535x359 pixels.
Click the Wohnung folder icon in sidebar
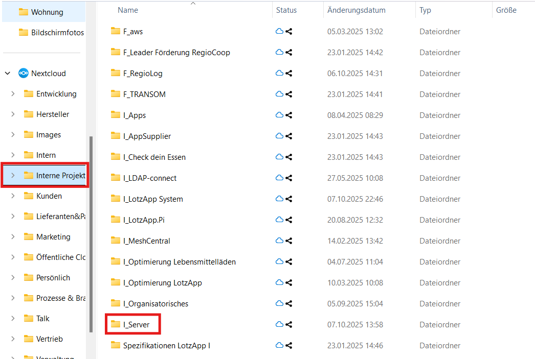click(x=24, y=12)
